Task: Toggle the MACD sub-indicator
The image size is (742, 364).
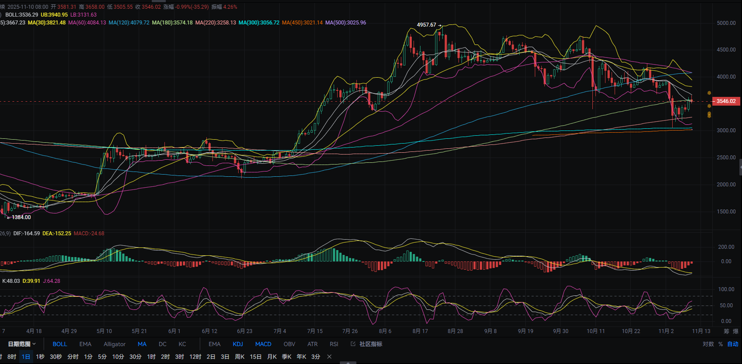Action: (263, 344)
